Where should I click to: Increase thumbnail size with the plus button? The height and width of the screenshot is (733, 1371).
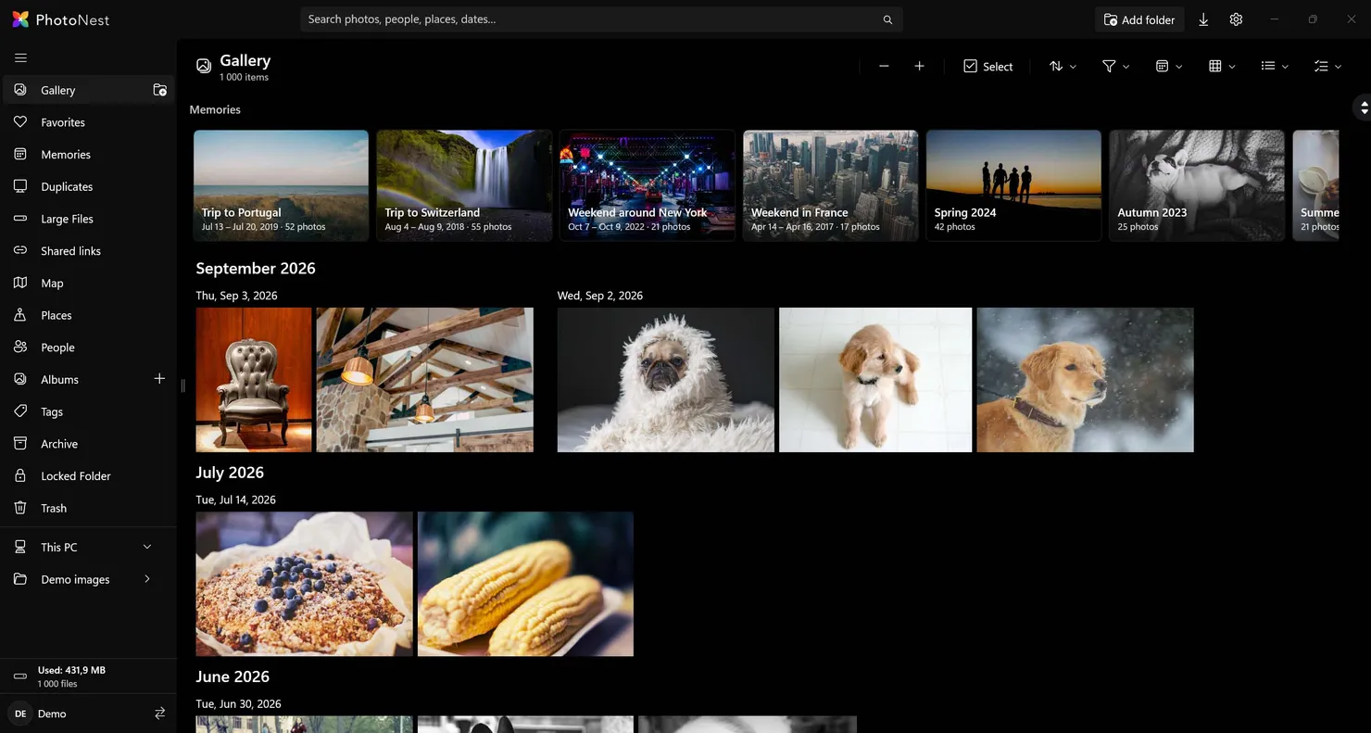(x=919, y=66)
